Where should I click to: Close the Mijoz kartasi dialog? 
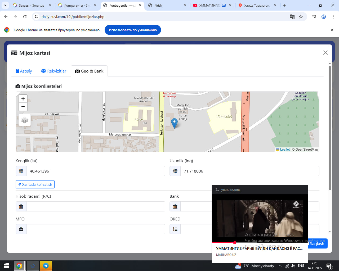click(325, 53)
